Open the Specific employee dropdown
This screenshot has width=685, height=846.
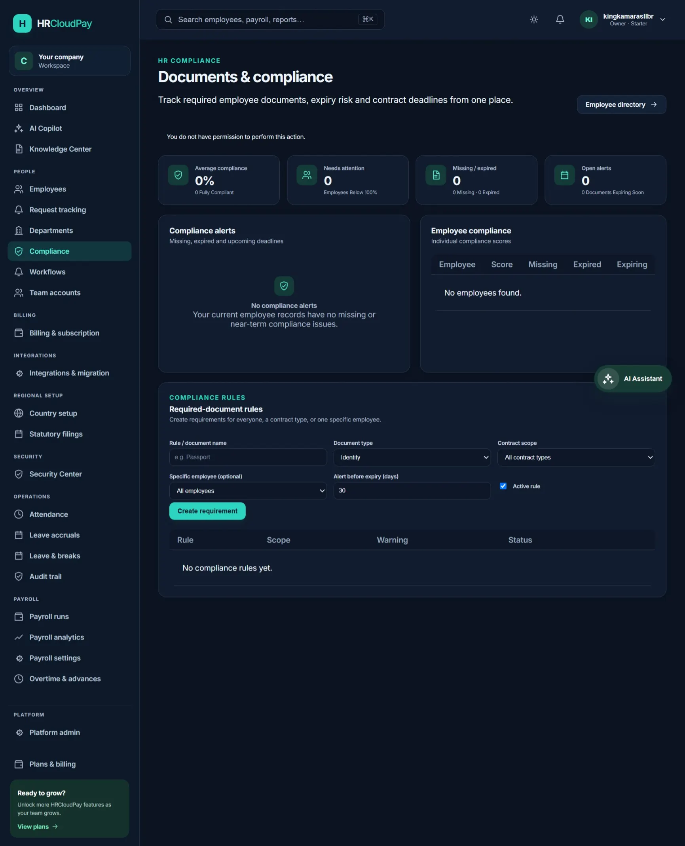(x=248, y=491)
